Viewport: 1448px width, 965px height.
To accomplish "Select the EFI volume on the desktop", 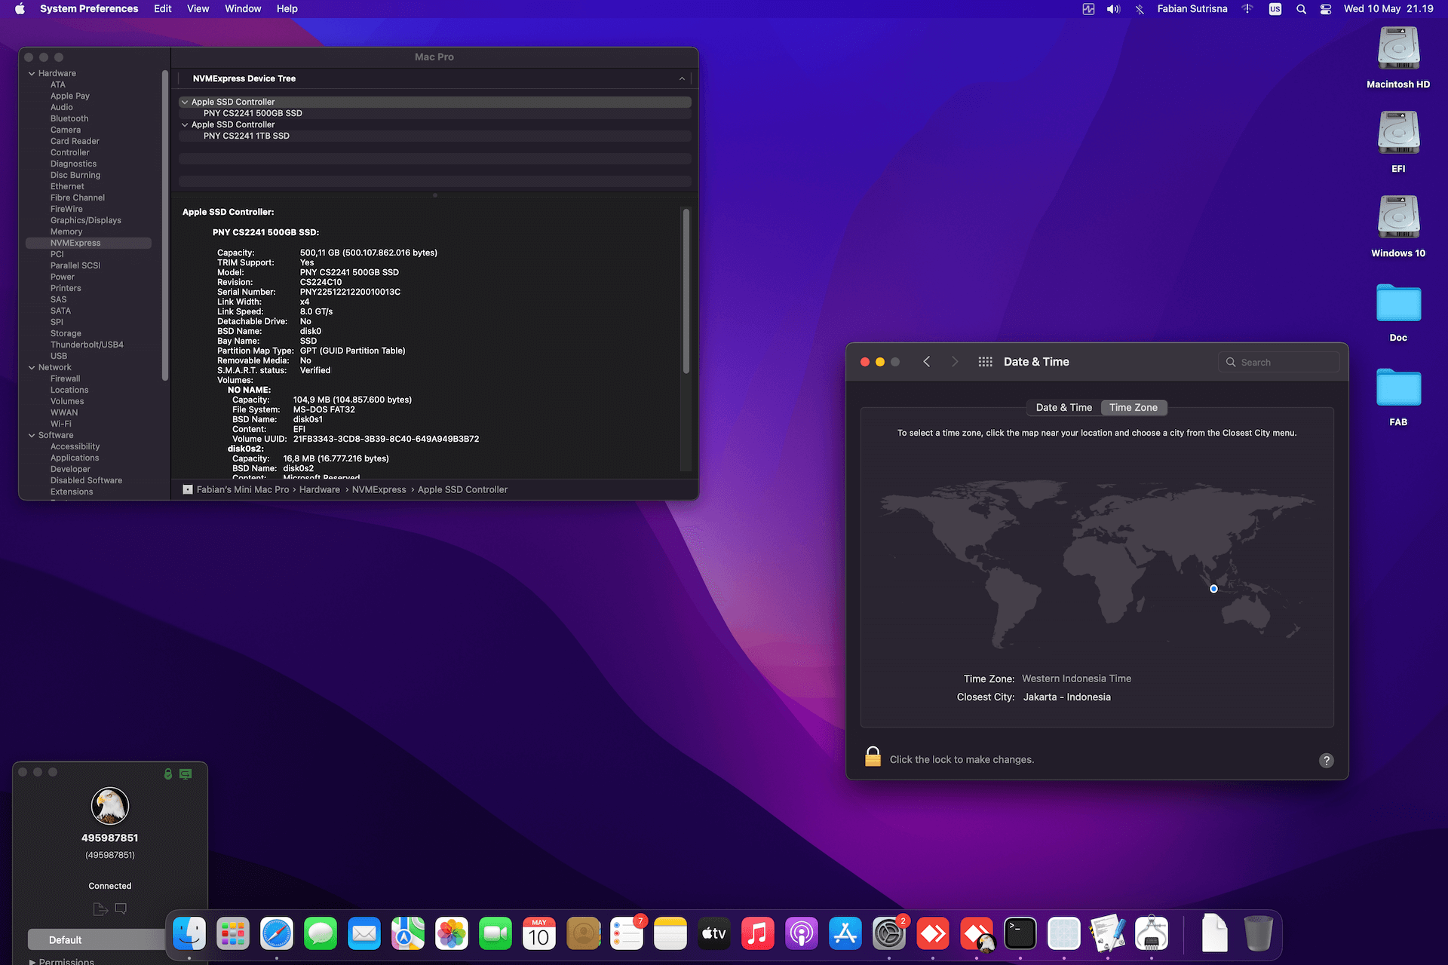I will [1398, 142].
